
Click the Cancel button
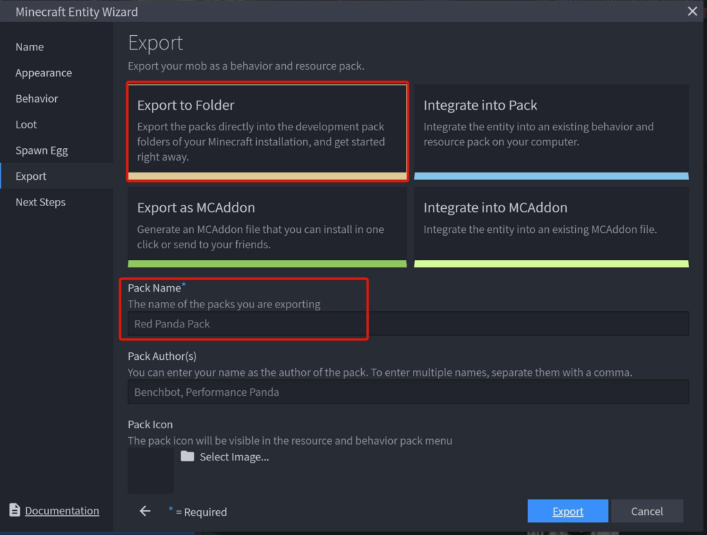click(x=646, y=511)
